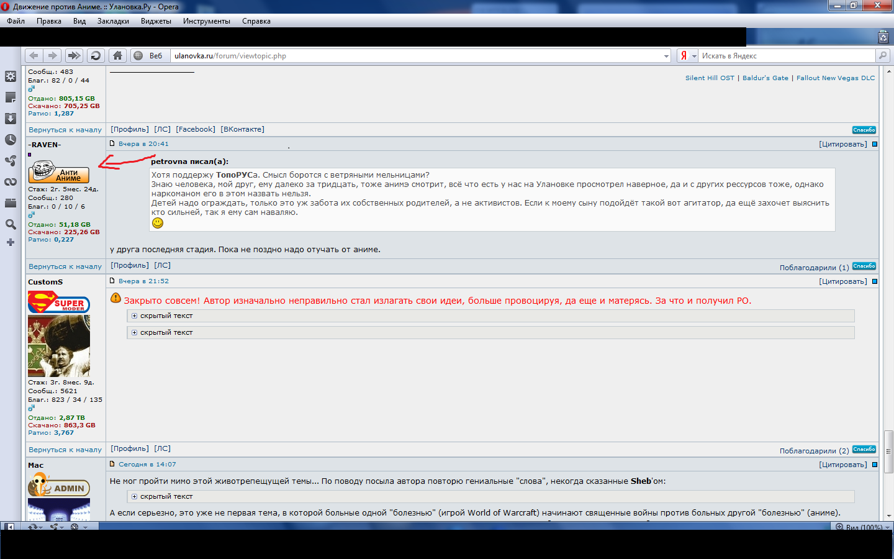894x559 pixels.
Task: Click the smiley emoticon in the quote
Action: (158, 223)
